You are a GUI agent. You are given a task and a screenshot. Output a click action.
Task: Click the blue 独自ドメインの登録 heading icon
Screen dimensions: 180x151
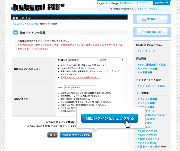15,32
